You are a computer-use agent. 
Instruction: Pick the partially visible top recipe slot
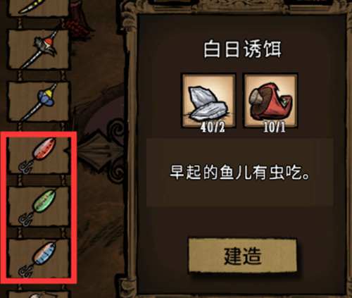pos(39,8)
